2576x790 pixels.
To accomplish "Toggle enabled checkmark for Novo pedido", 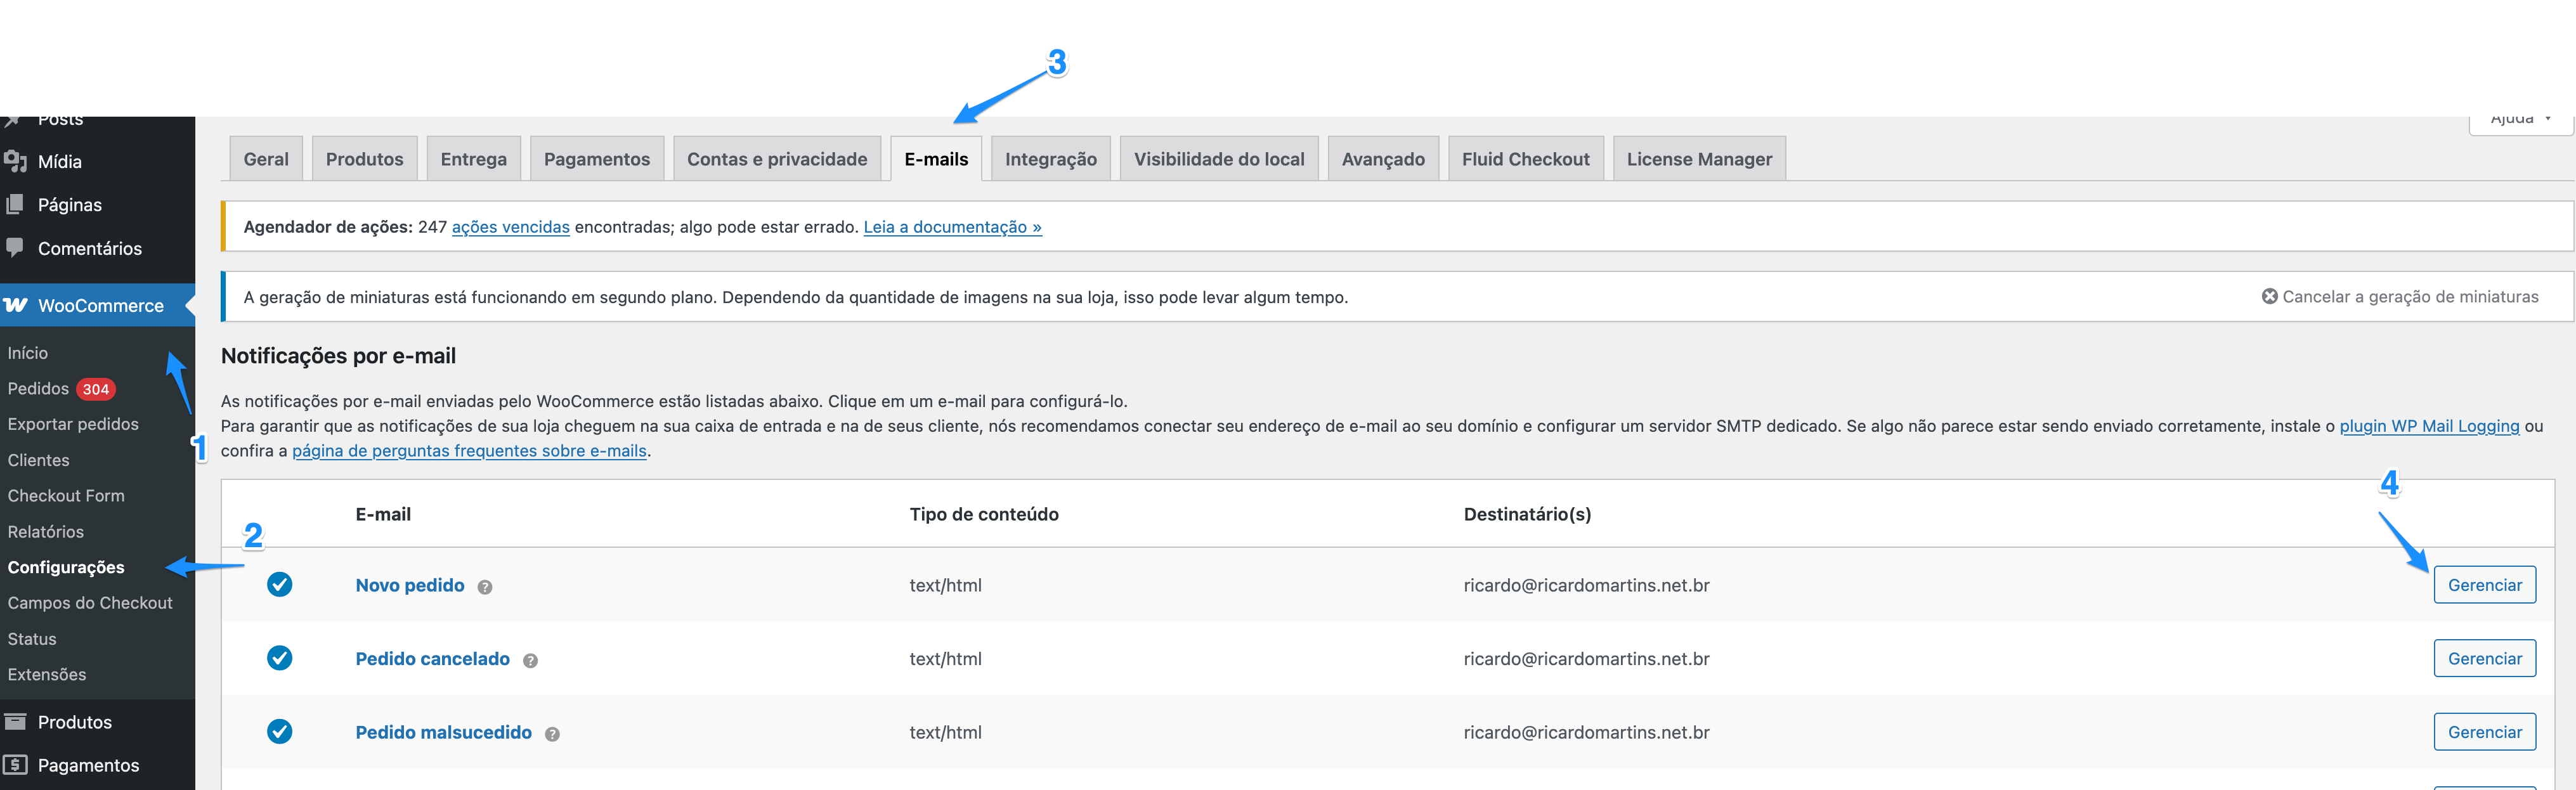I will 280,584.
